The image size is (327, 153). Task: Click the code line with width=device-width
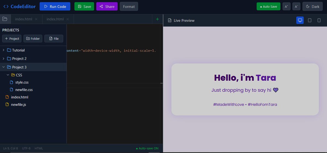[111, 51]
